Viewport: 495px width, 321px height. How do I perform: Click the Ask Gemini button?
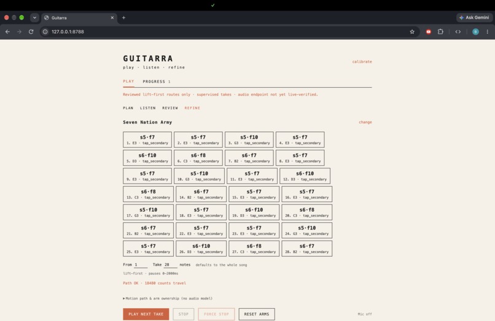pyautogui.click(x=474, y=18)
